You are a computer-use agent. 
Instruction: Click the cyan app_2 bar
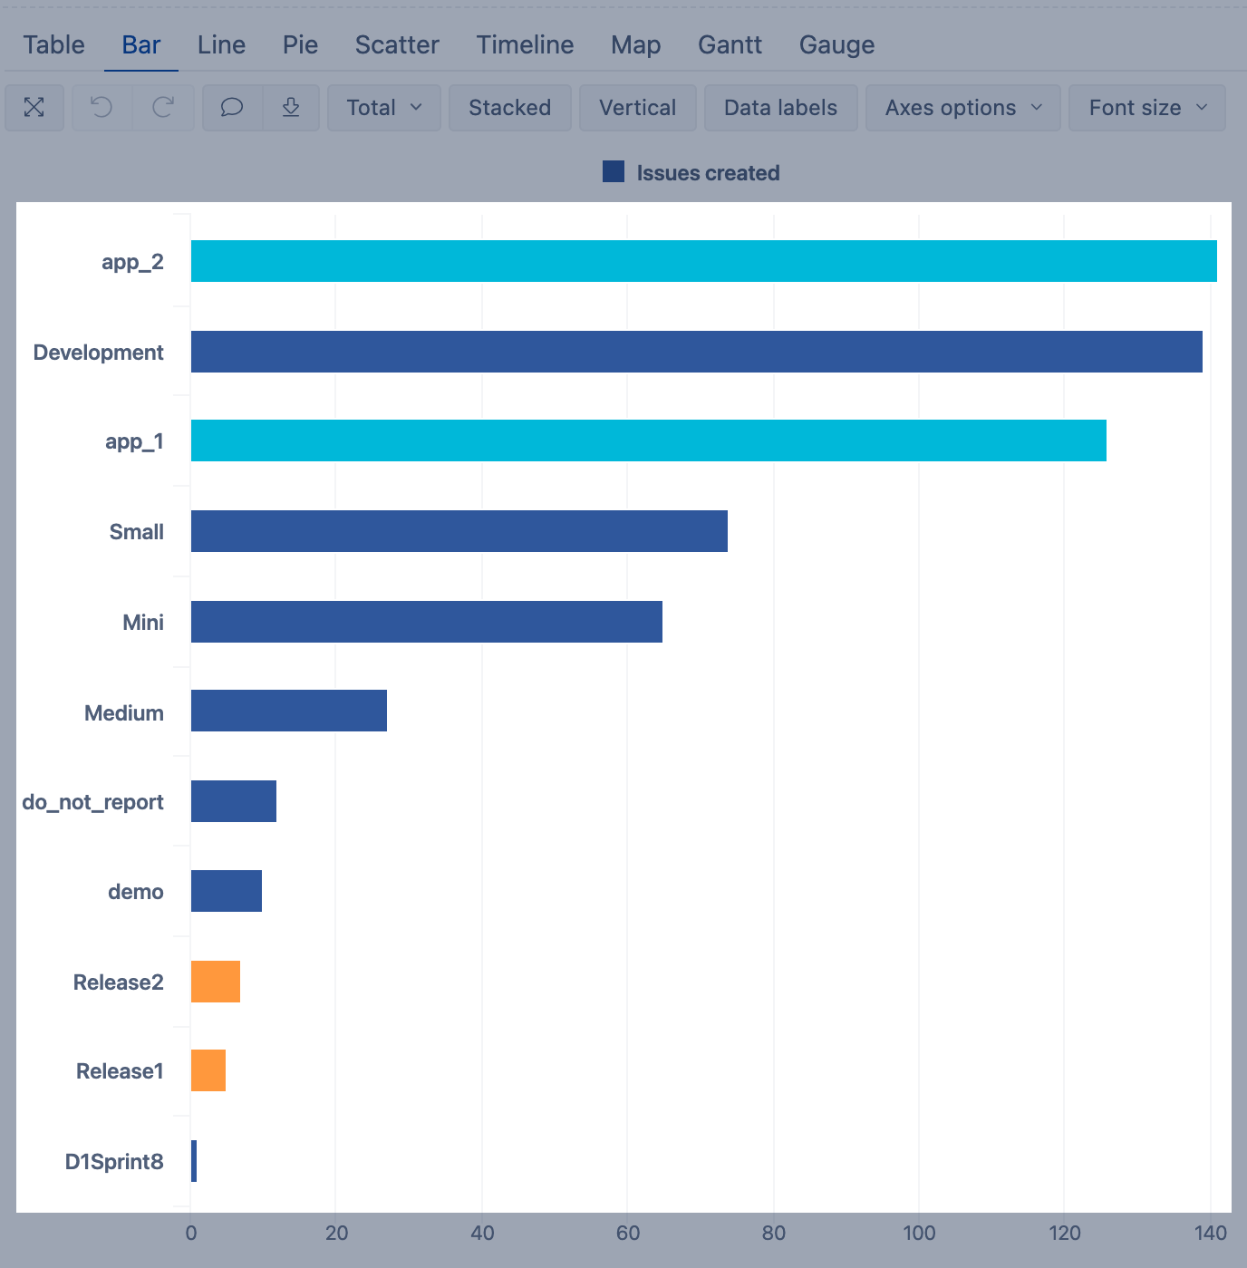[703, 261]
